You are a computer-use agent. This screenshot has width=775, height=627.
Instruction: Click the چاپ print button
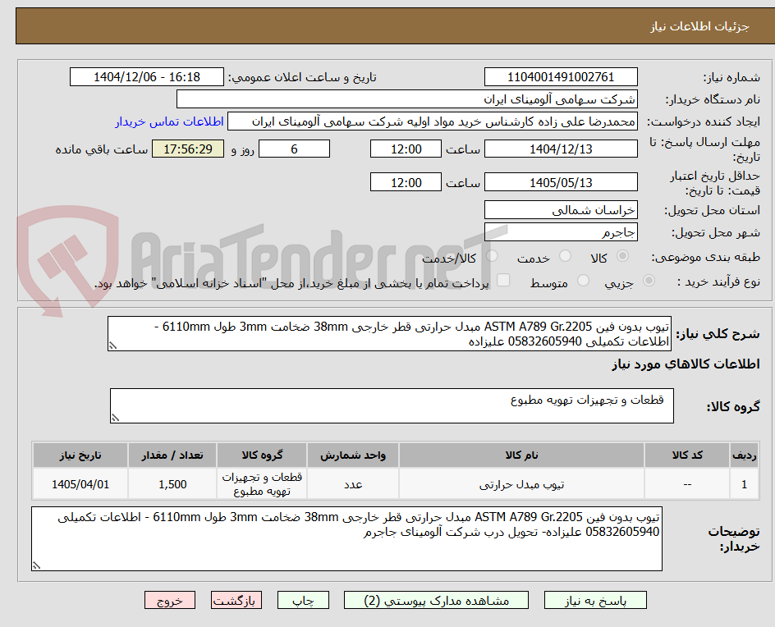(x=303, y=600)
